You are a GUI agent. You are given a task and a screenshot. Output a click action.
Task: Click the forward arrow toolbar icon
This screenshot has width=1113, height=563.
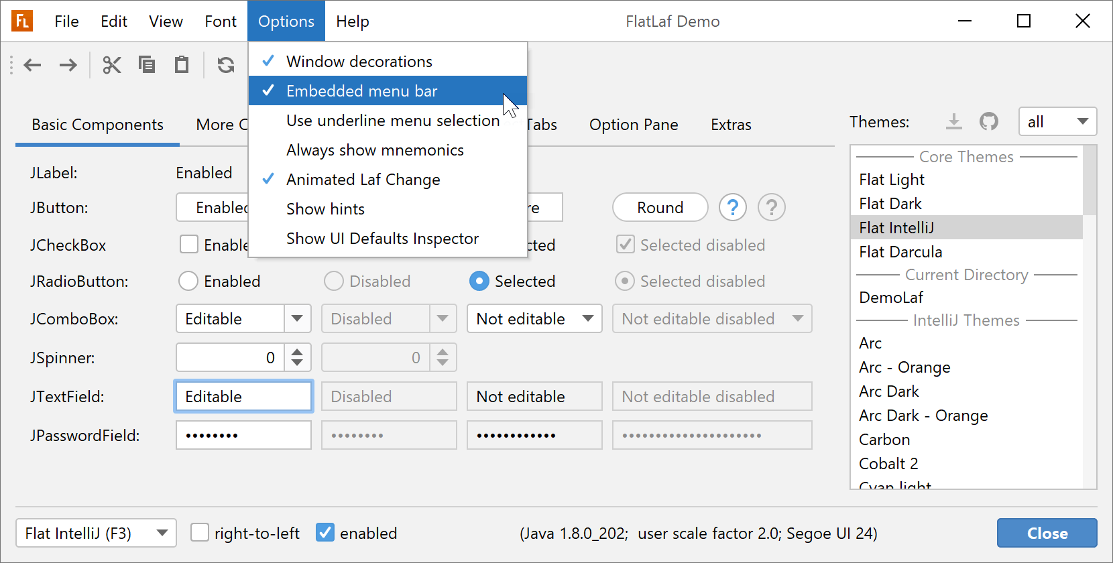tap(68, 65)
